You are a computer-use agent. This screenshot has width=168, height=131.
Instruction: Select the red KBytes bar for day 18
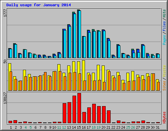(94, 114)
